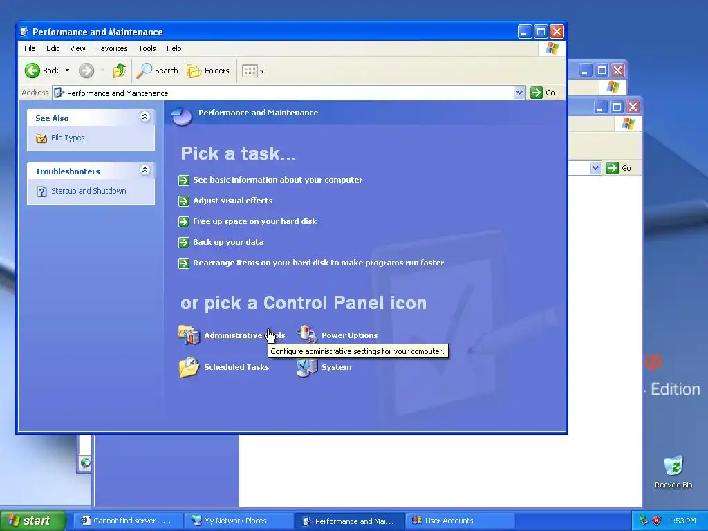
Task: Click the grayed Forward arrow button
Action: pos(86,71)
